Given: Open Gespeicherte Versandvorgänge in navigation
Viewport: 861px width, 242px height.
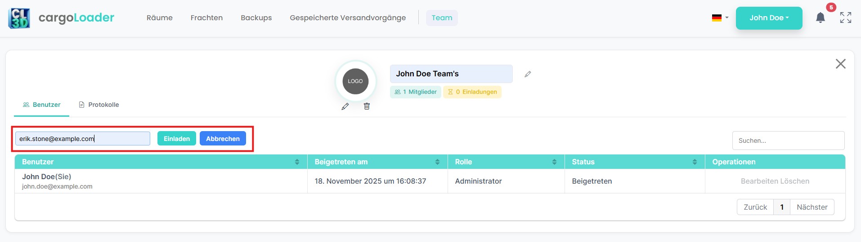Looking at the screenshot, I should click(348, 18).
